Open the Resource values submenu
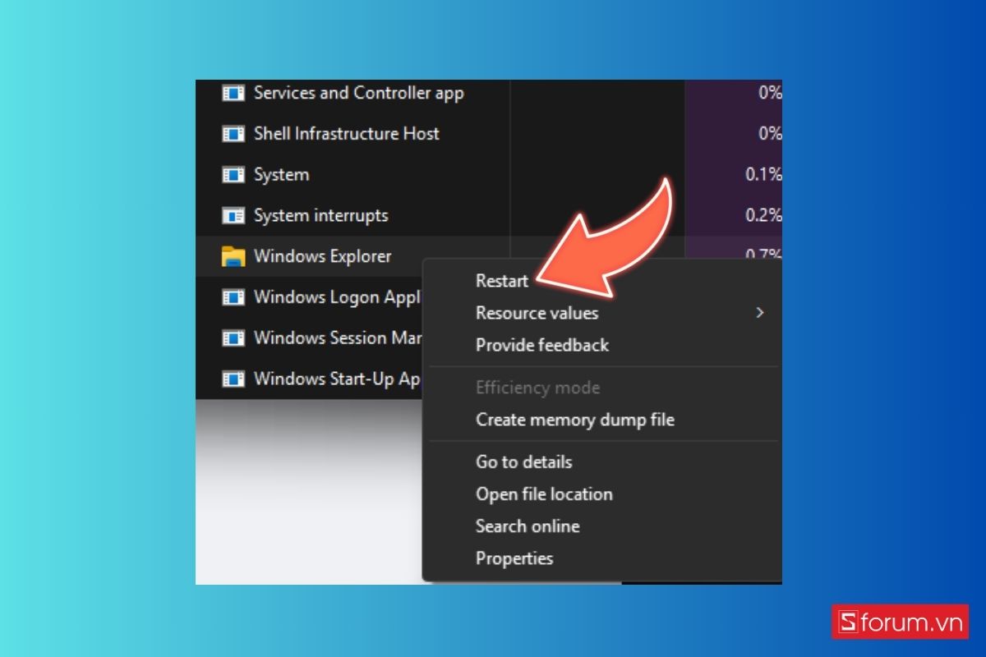 point(537,313)
